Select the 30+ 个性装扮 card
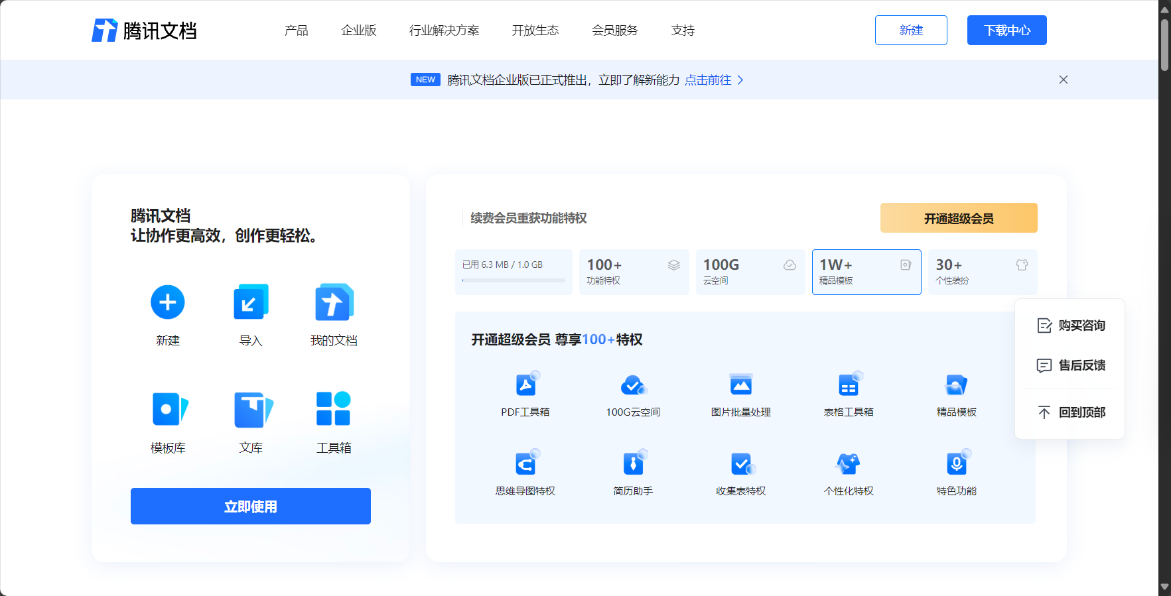1171x596 pixels. click(983, 272)
